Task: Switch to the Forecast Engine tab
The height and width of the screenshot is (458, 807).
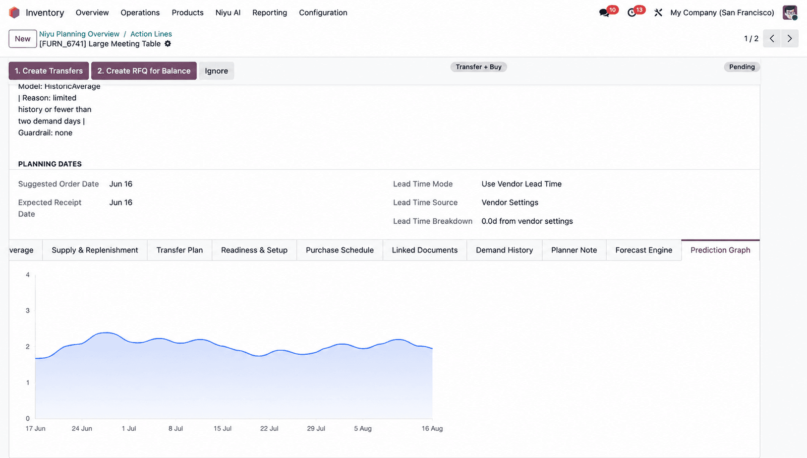Action: pos(644,250)
